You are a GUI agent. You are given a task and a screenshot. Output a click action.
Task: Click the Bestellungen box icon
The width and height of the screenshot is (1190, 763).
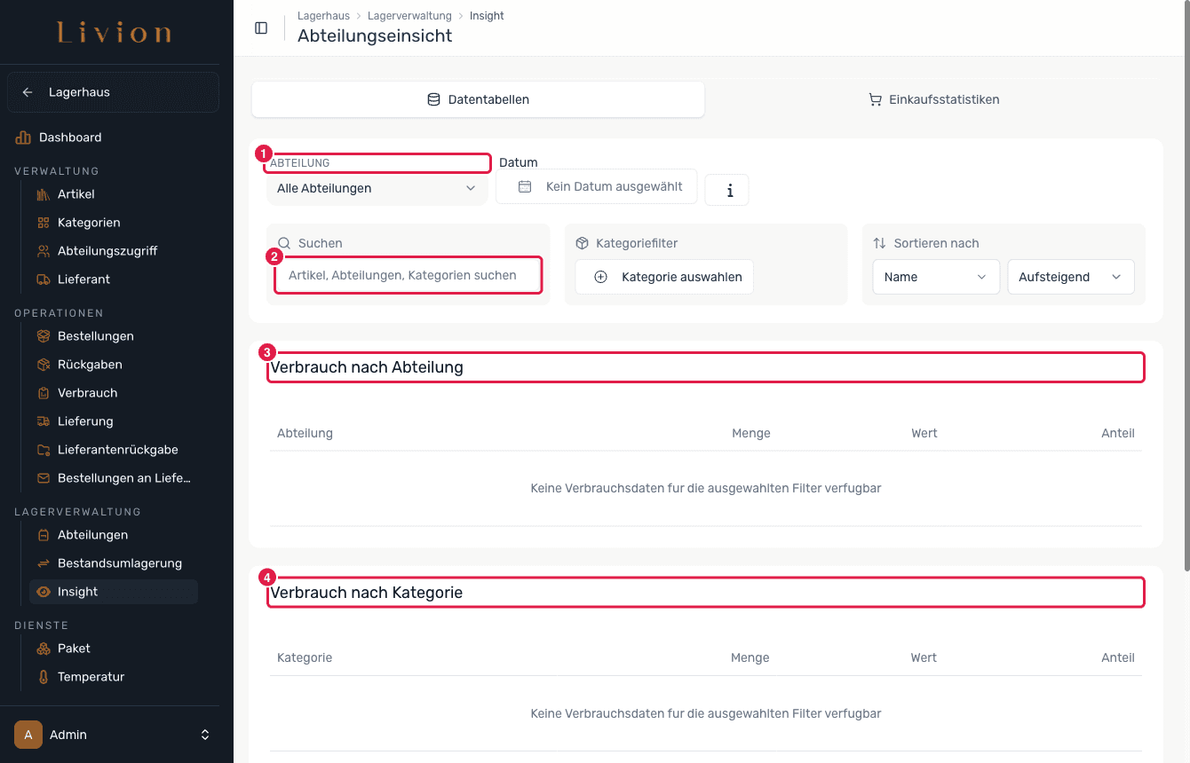pos(44,336)
